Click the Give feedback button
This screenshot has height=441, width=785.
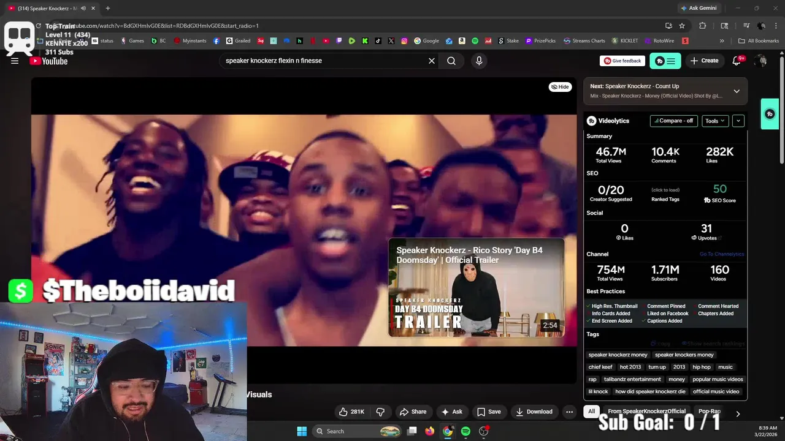tap(622, 61)
